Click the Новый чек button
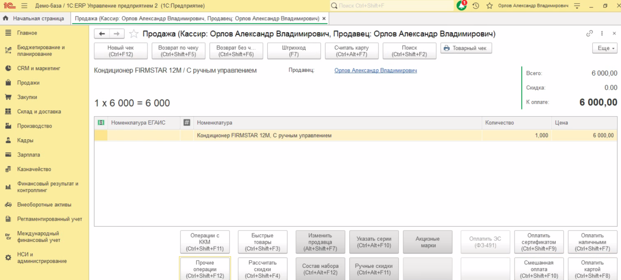Image resolution: width=621 pixels, height=280 pixels. (x=120, y=51)
